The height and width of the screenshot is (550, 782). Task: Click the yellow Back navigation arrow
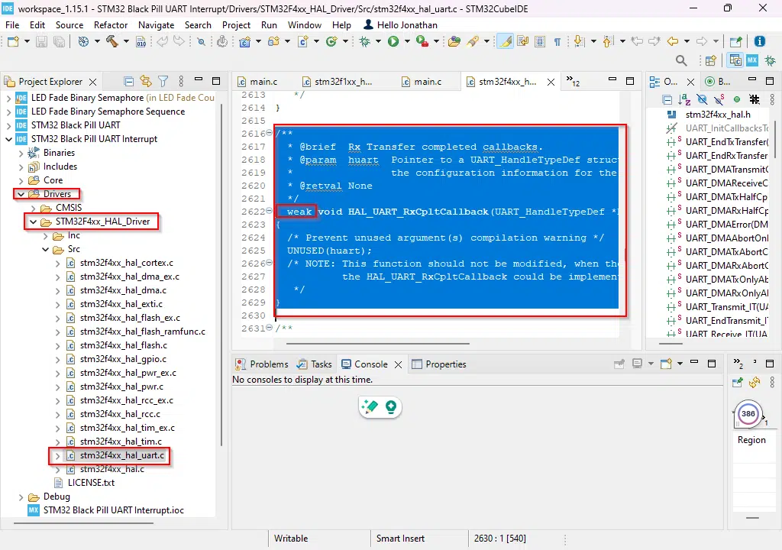click(x=673, y=41)
